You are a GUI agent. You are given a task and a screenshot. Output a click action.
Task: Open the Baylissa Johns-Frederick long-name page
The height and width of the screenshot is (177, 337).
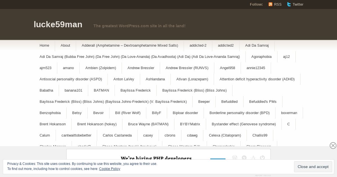point(113,101)
